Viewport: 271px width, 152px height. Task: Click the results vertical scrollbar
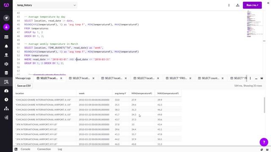click(x=264, y=105)
